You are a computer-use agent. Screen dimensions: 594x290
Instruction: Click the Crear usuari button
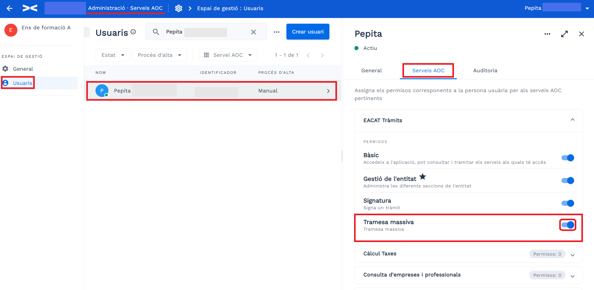308,32
